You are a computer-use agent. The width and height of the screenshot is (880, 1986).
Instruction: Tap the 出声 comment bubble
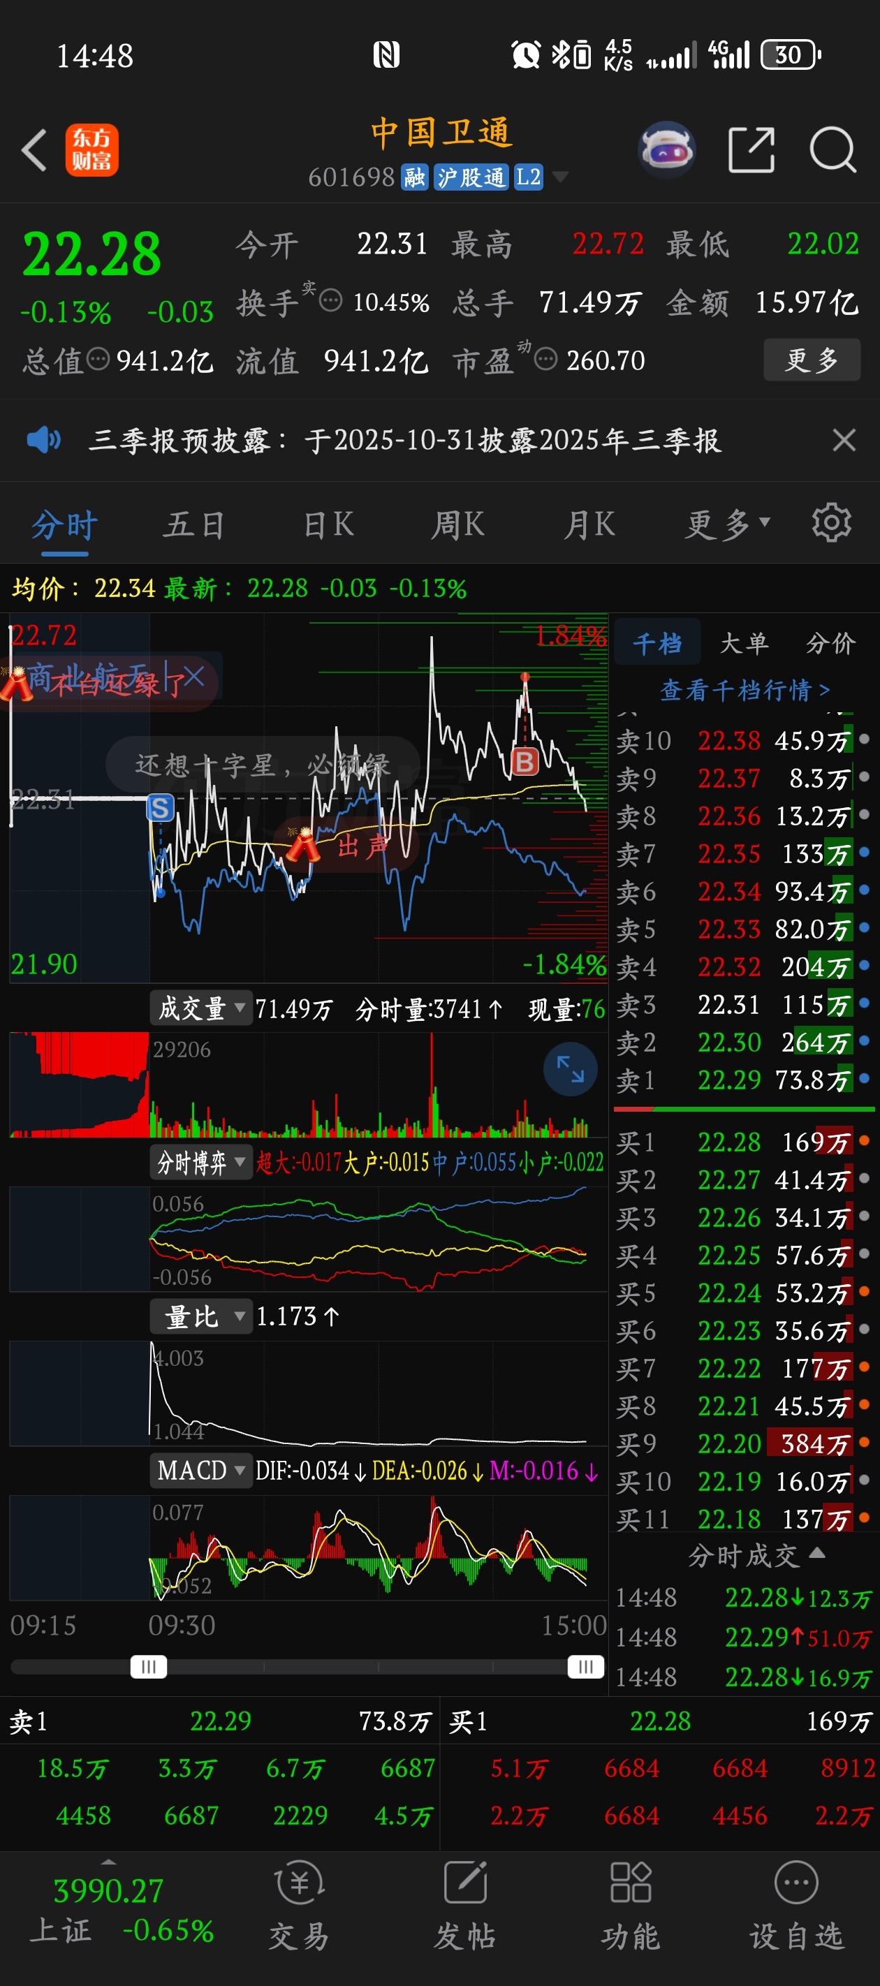[x=347, y=846]
